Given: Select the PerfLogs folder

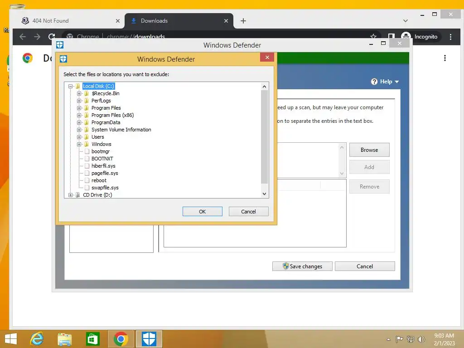Looking at the screenshot, I should tap(101, 101).
